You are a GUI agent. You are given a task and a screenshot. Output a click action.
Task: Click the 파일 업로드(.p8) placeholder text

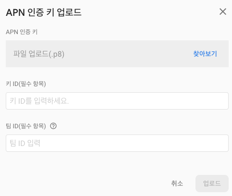39,54
